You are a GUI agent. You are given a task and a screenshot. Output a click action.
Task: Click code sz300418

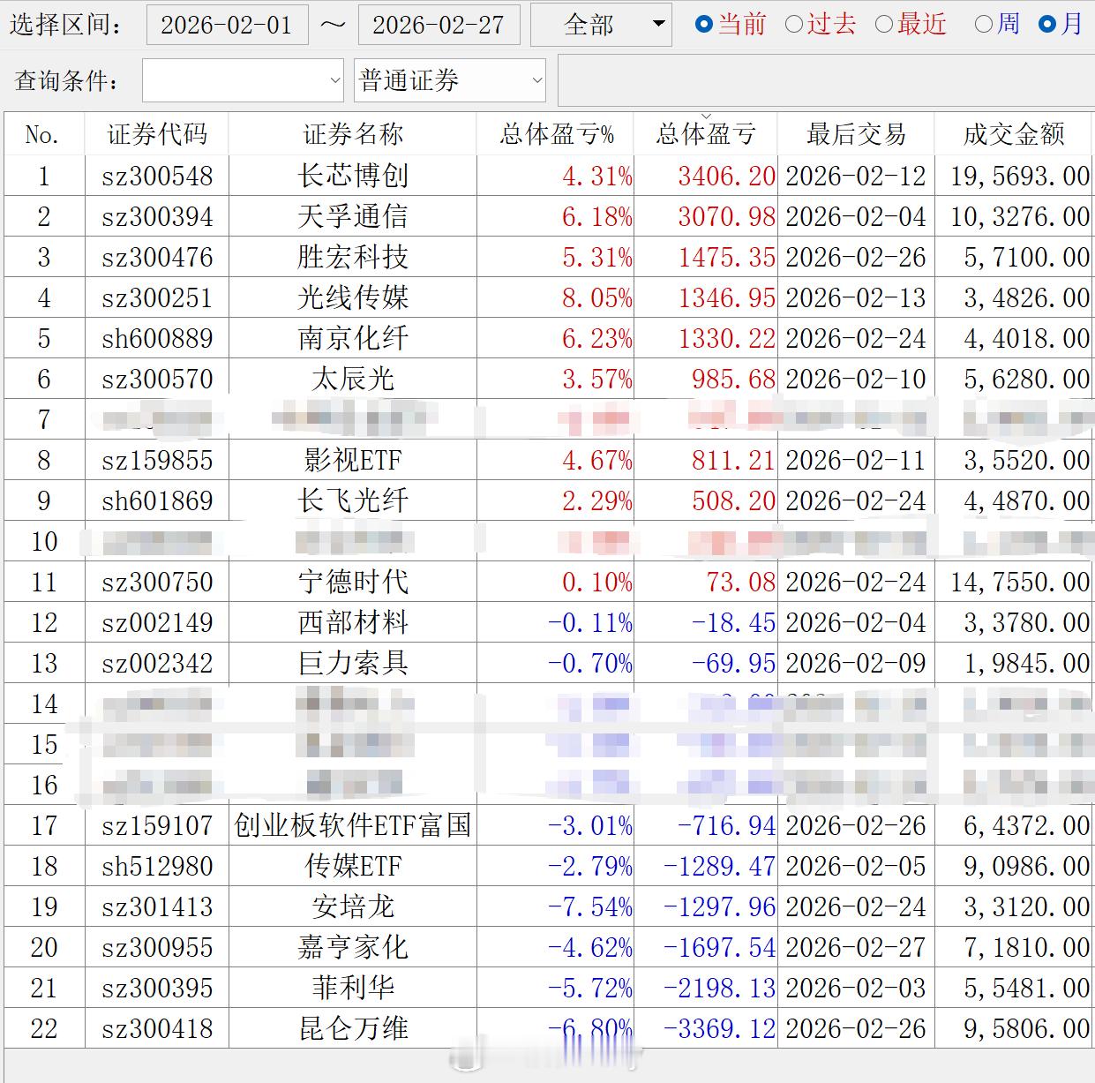click(157, 1029)
